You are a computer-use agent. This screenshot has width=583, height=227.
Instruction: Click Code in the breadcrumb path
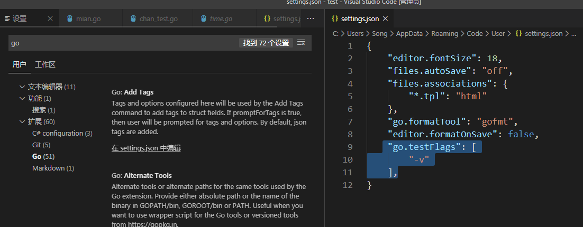tap(475, 34)
